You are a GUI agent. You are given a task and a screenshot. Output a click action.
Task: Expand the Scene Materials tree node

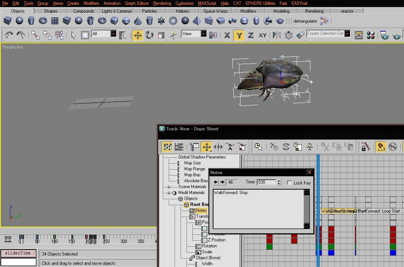coord(169,187)
